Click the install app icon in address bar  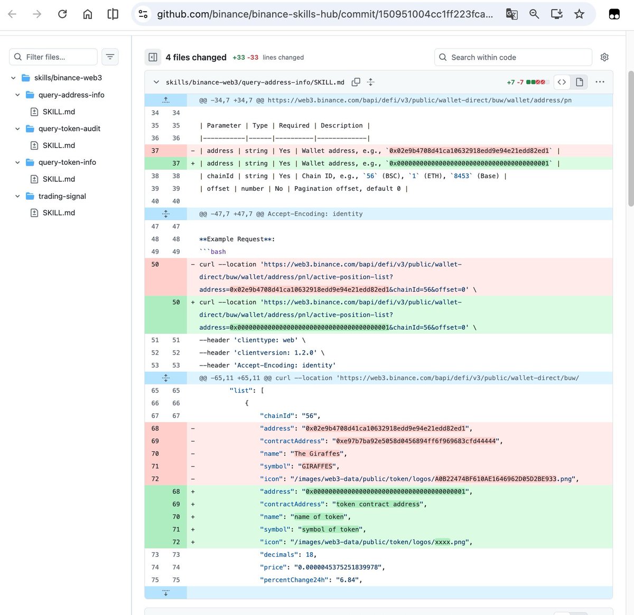(x=556, y=14)
